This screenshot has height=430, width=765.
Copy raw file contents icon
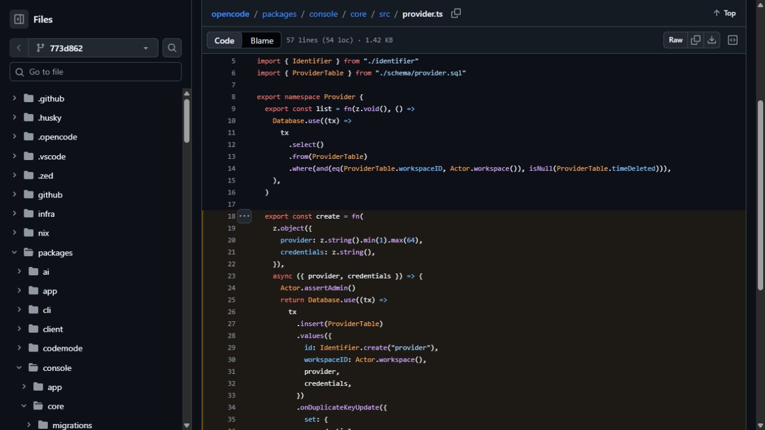point(695,40)
